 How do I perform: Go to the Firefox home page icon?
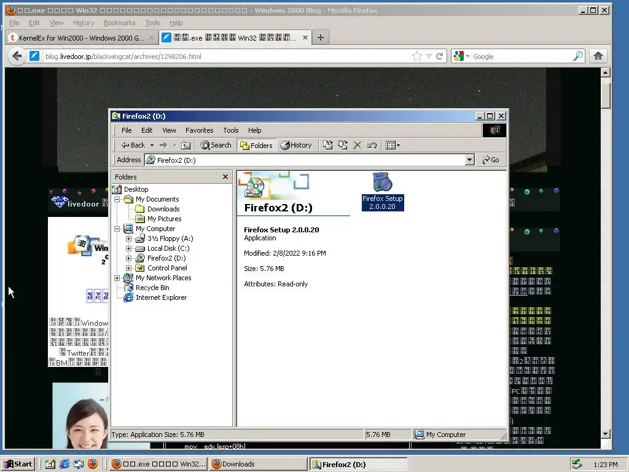coord(598,56)
